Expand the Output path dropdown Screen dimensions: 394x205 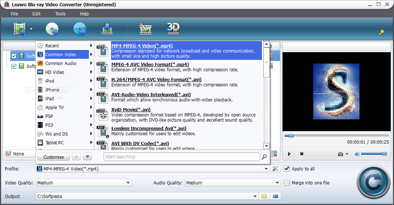(255, 196)
